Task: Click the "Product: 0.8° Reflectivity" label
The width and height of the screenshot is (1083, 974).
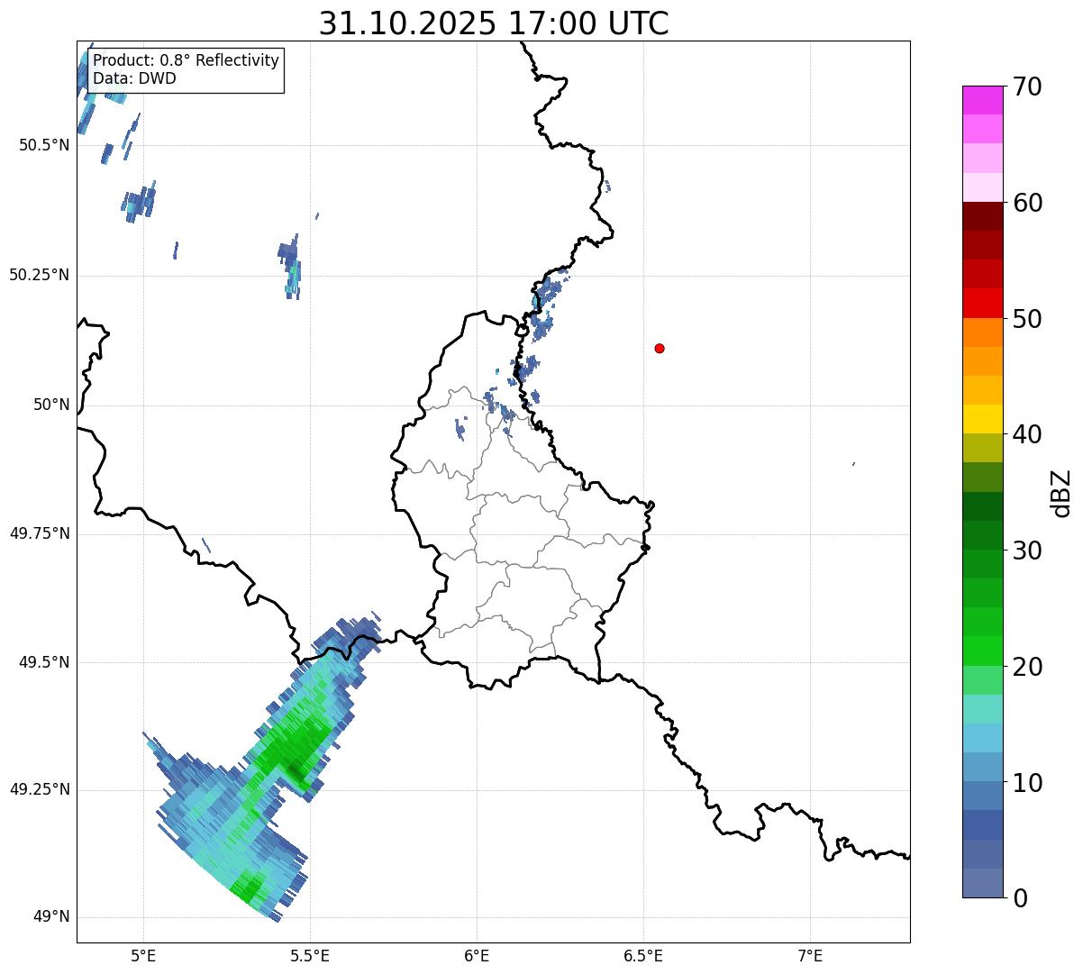Action: (x=187, y=60)
